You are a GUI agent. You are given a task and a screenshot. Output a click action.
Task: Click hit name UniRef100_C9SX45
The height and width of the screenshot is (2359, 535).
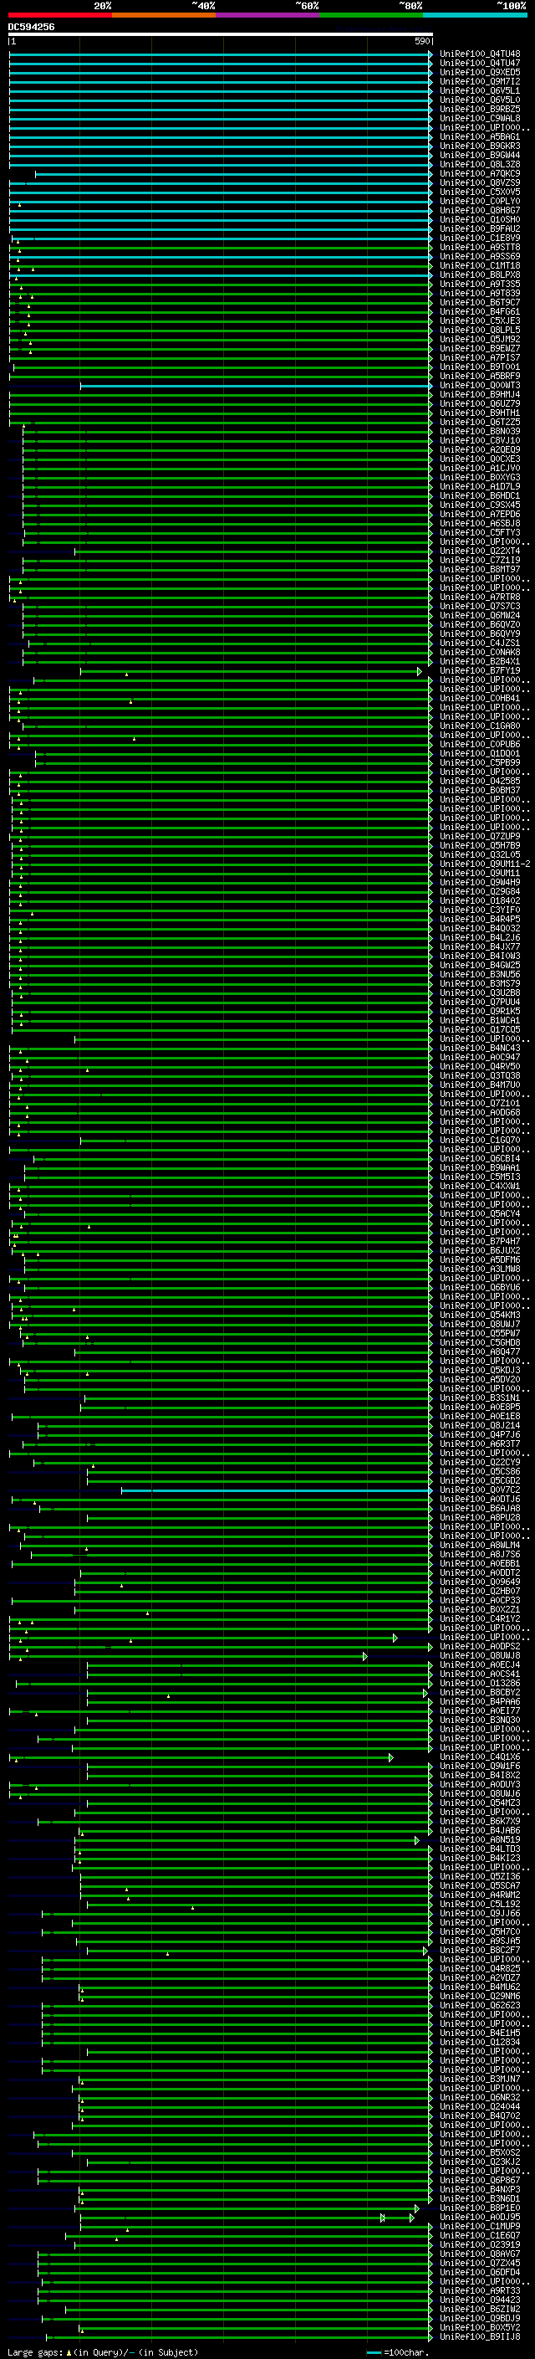point(480,505)
